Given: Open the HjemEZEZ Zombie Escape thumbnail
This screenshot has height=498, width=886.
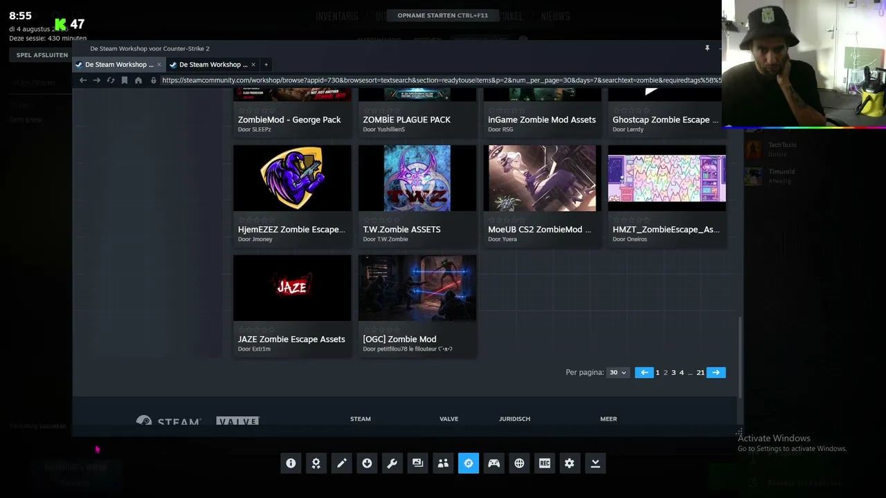Looking at the screenshot, I should (292, 178).
